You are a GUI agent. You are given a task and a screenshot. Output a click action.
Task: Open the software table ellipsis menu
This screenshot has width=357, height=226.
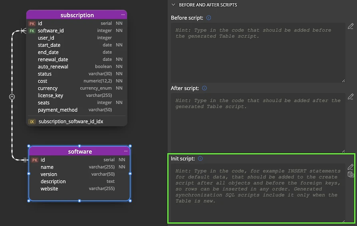tap(126, 151)
